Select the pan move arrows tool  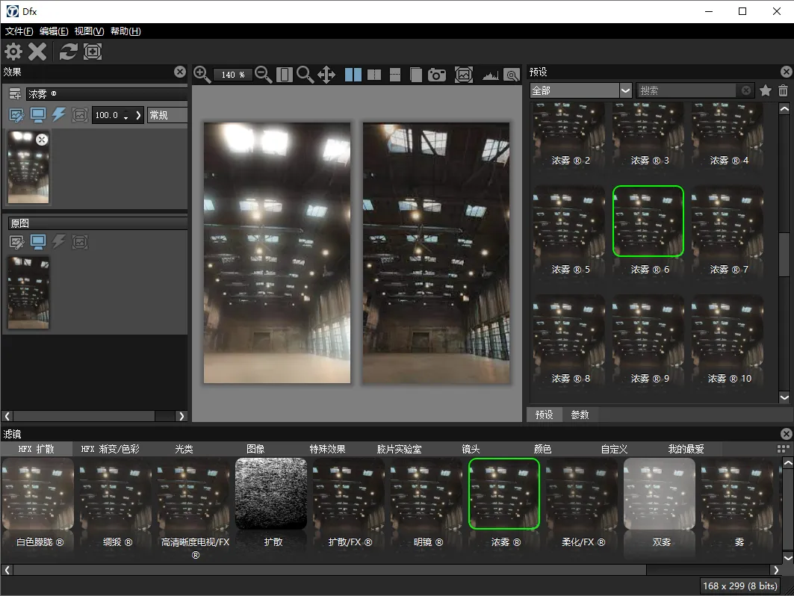click(x=326, y=74)
